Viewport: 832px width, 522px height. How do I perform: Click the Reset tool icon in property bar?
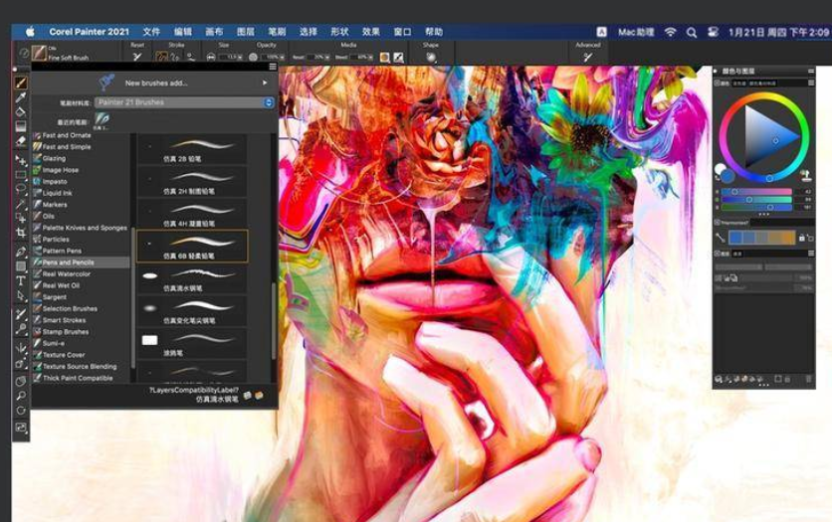tap(137, 57)
